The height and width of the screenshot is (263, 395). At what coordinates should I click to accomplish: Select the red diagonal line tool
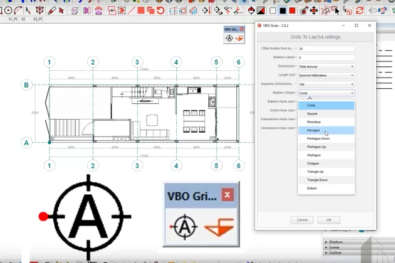point(131,11)
